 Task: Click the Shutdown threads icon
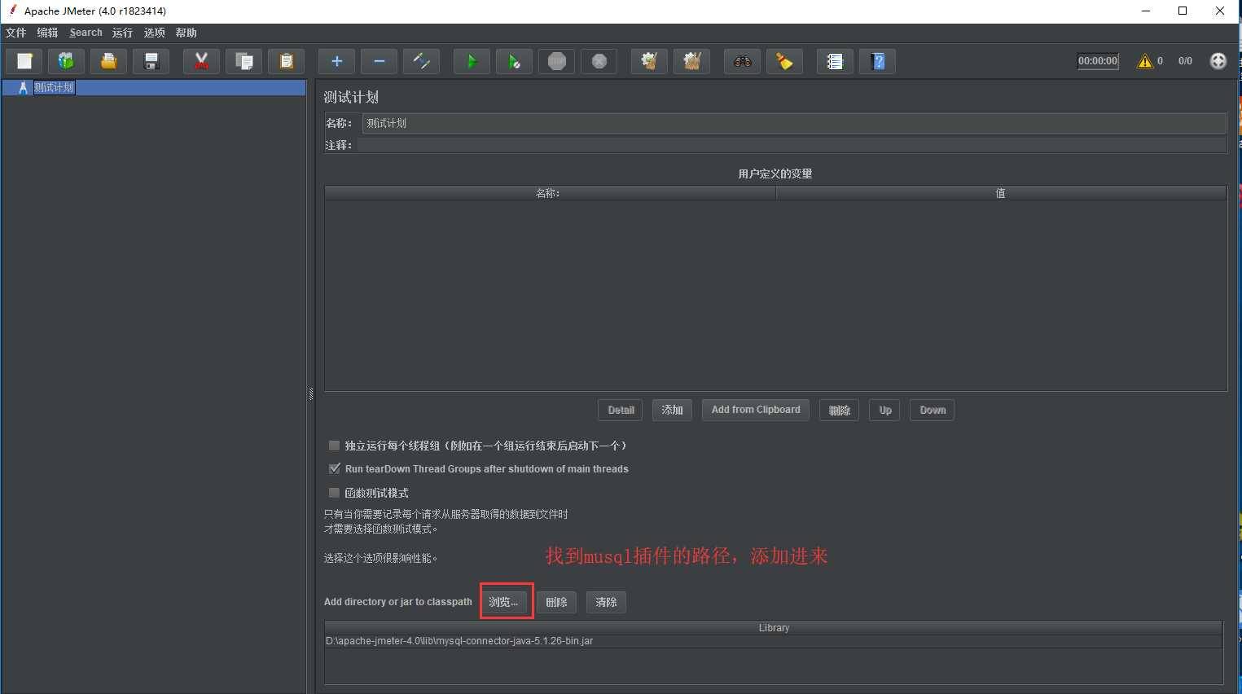[x=599, y=61]
